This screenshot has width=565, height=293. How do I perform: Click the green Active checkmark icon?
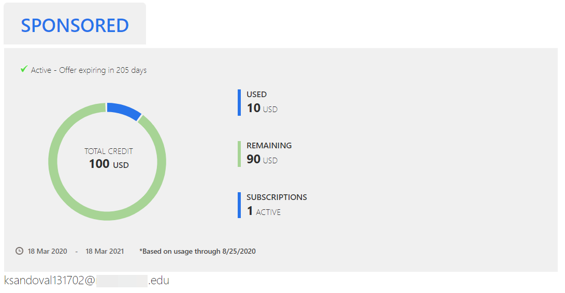[x=23, y=69]
